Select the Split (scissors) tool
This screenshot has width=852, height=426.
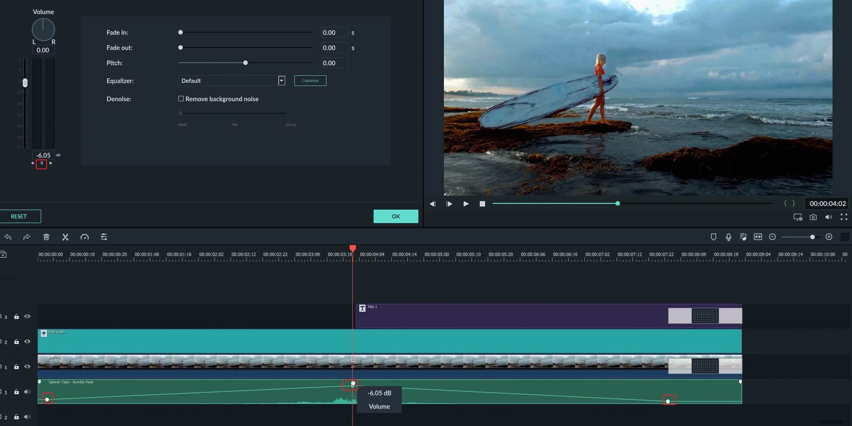coord(65,237)
